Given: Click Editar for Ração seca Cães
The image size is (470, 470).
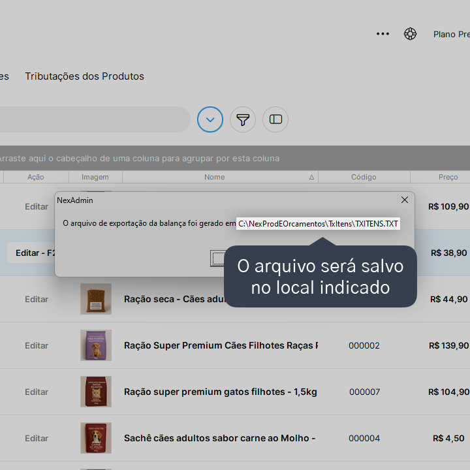Looking at the screenshot, I should click(x=37, y=299).
